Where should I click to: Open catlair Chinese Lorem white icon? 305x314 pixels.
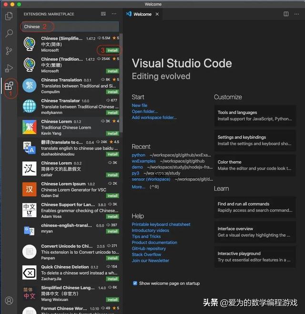(30, 168)
